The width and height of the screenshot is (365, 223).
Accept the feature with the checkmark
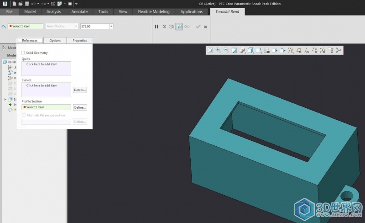point(198,27)
